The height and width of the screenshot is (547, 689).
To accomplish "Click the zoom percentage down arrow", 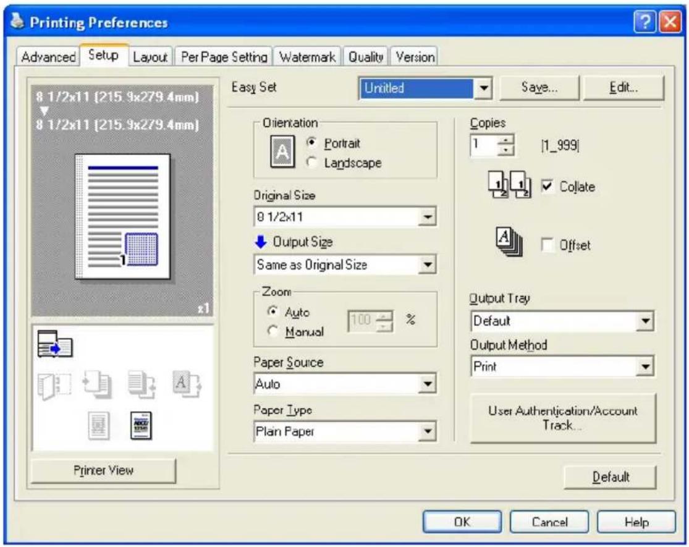I will click(385, 326).
